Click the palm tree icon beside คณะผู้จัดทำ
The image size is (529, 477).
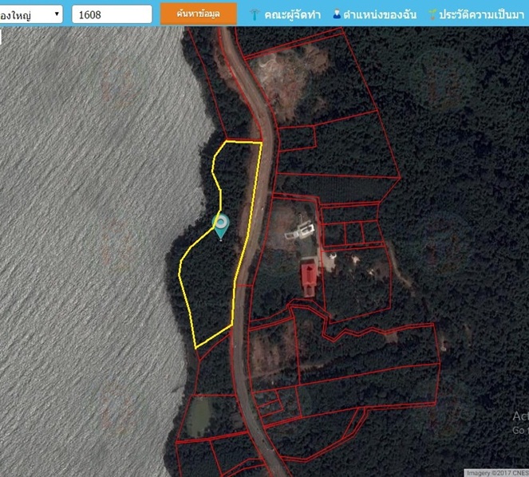[255, 14]
